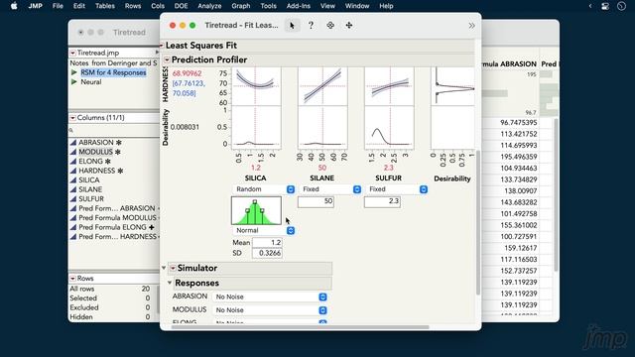Click the formula plus icon beside Pred Formula ELONG
Screen dimensions: 635x357
[152, 227]
